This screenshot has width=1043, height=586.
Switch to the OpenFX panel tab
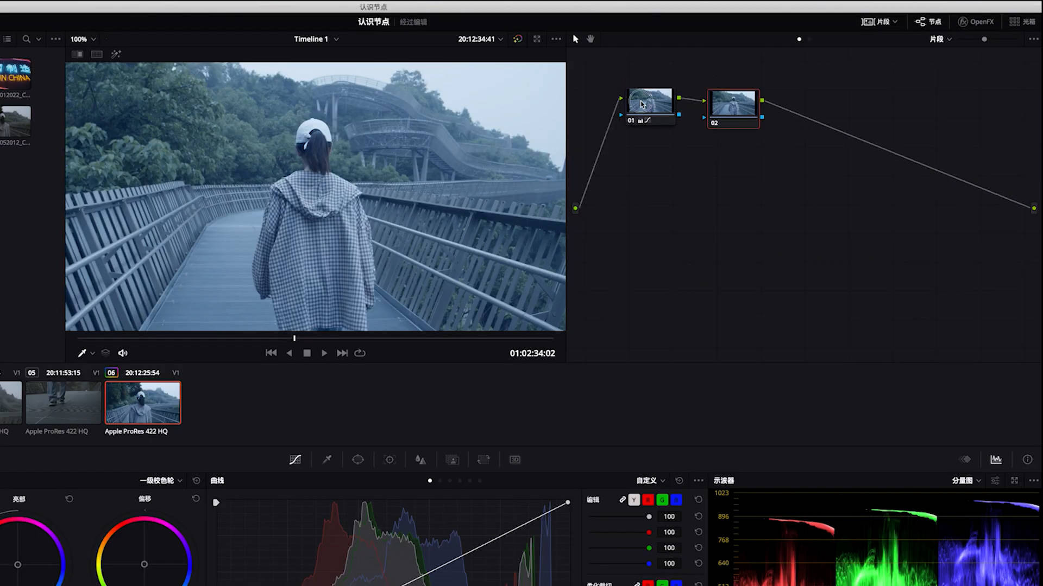(x=976, y=22)
